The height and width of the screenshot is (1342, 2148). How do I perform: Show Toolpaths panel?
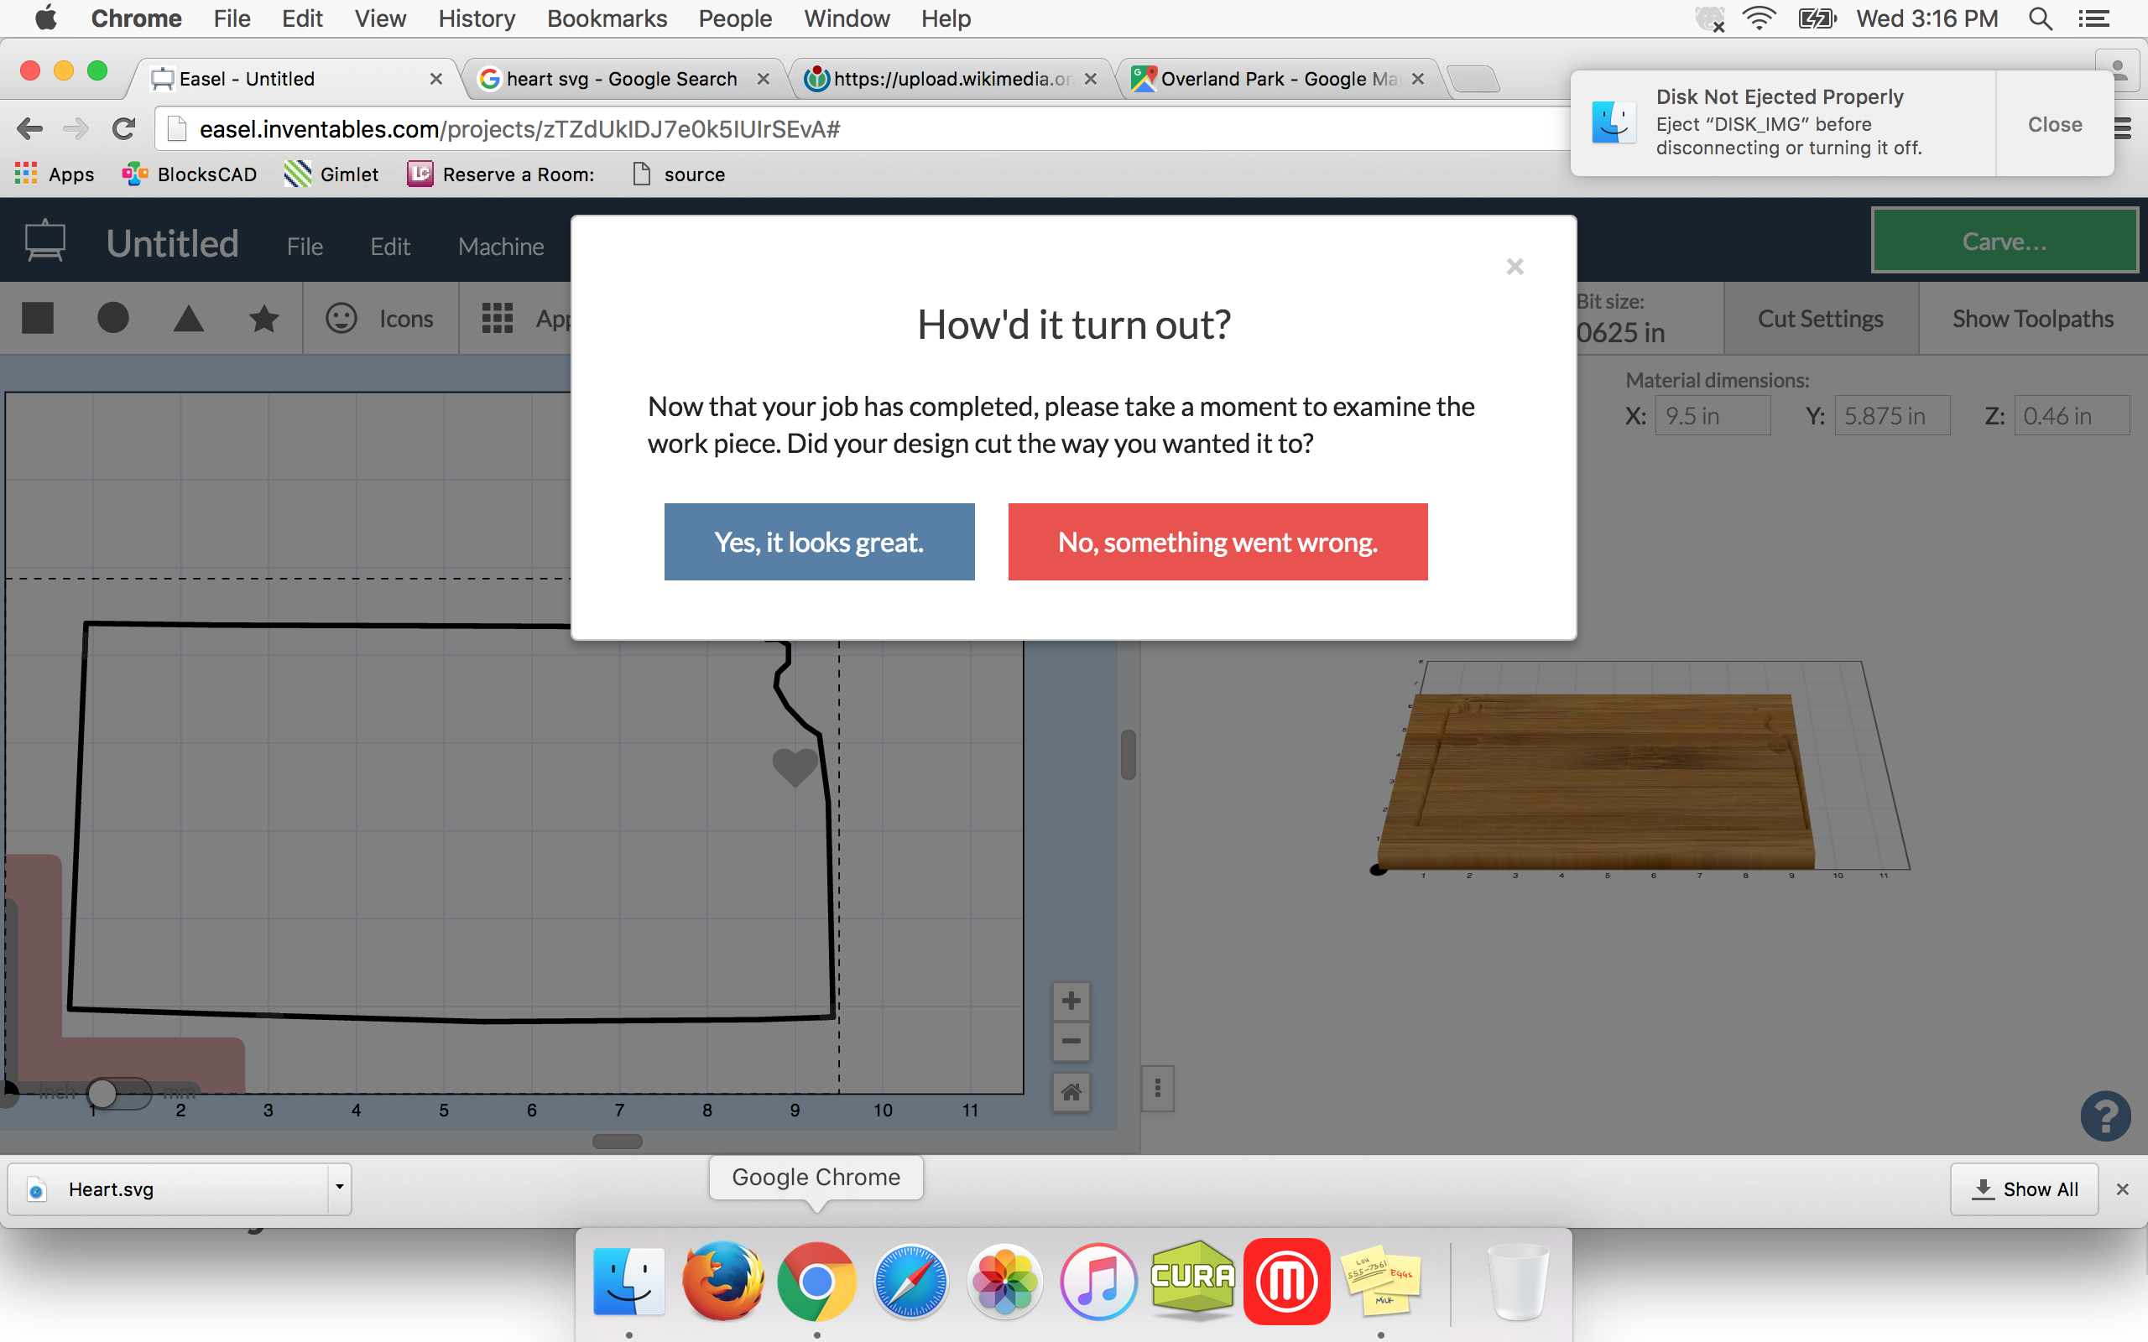2031,319
